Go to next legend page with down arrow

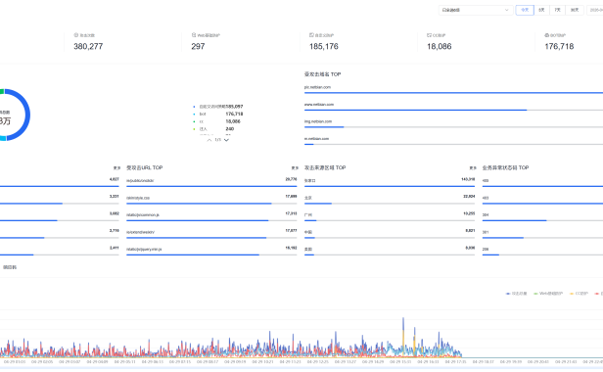[x=226, y=140]
